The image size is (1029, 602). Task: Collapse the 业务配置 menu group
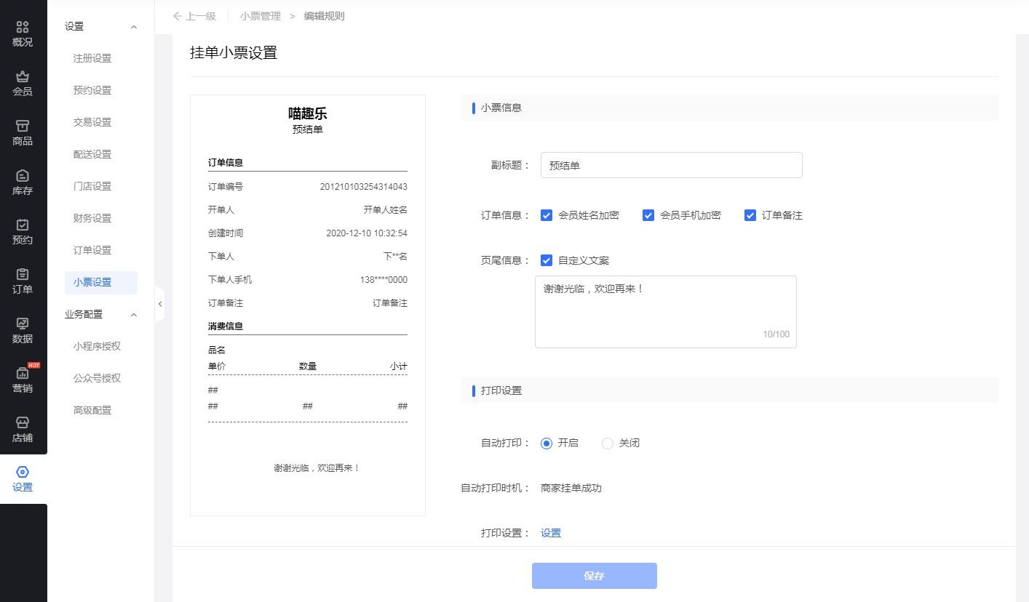click(133, 315)
